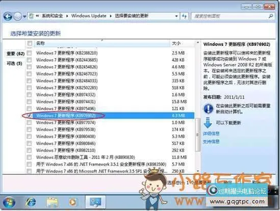
Task: Select the 可选 (5) tab
Action: pyautogui.click(x=14, y=63)
